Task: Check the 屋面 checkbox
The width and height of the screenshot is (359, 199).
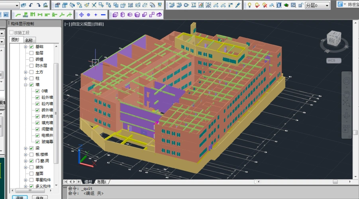Action: click(x=31, y=174)
